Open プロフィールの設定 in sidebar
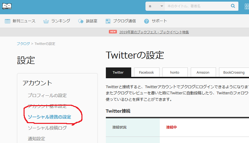The width and height of the screenshot is (249, 143). (47, 95)
